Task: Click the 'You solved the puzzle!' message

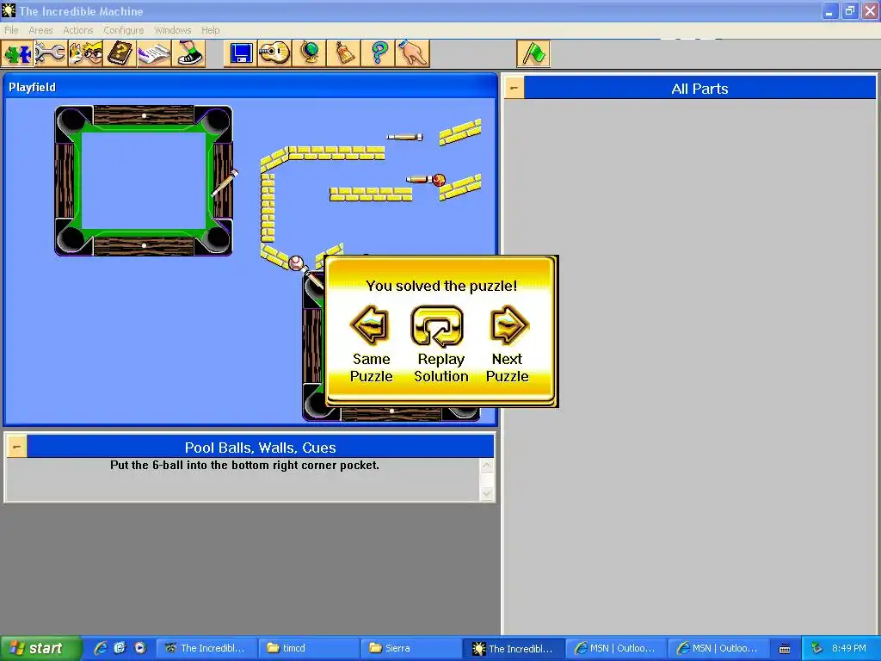Action: tap(441, 286)
